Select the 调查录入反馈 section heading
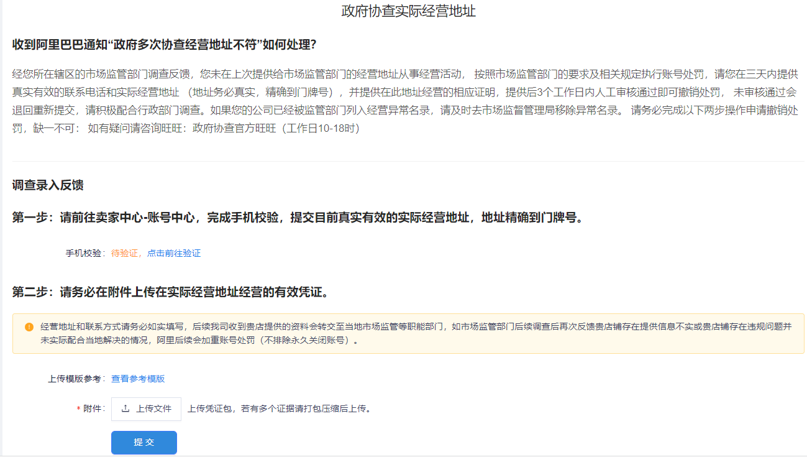 [48, 185]
